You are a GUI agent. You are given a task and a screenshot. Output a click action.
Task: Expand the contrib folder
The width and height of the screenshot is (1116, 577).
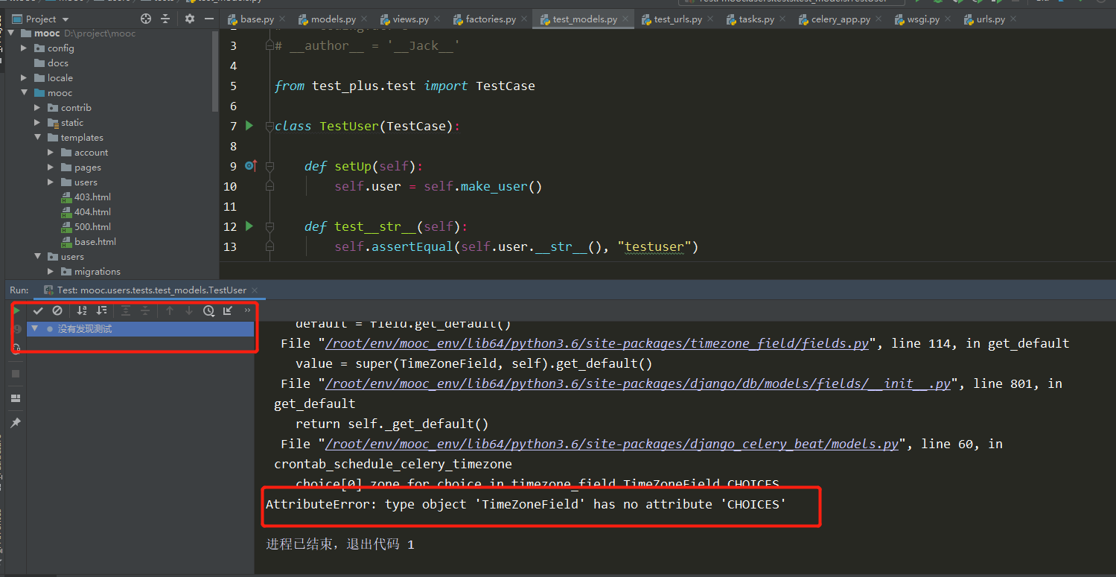click(x=38, y=108)
